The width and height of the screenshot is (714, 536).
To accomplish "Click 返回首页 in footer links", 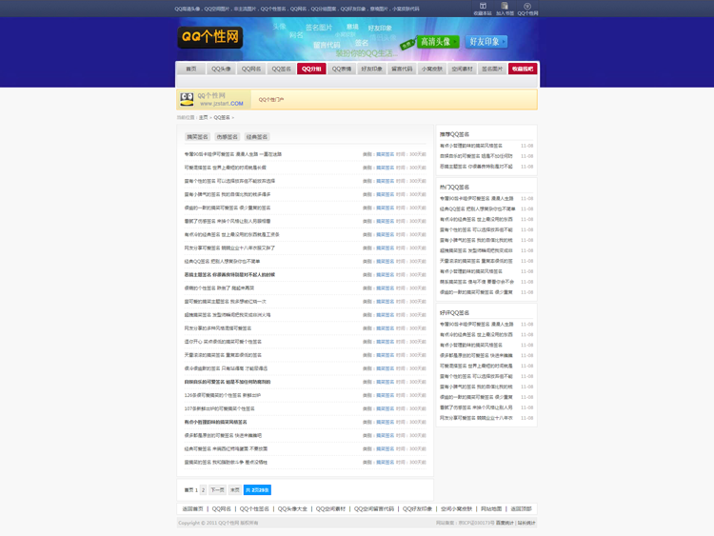I will tap(192, 508).
